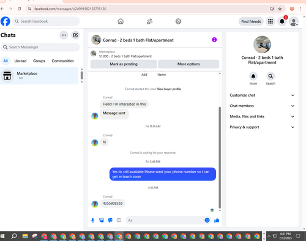306x241 pixels.
Task: Click the blue 'Yes its still available' message
Action: pyautogui.click(x=163, y=174)
